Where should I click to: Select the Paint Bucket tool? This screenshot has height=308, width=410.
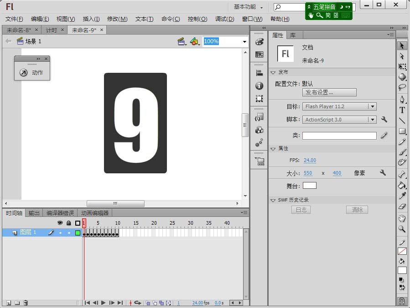point(402,185)
